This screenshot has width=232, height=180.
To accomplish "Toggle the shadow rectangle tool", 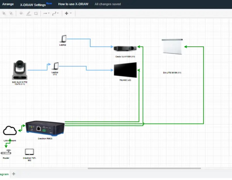I will pos(36,13).
